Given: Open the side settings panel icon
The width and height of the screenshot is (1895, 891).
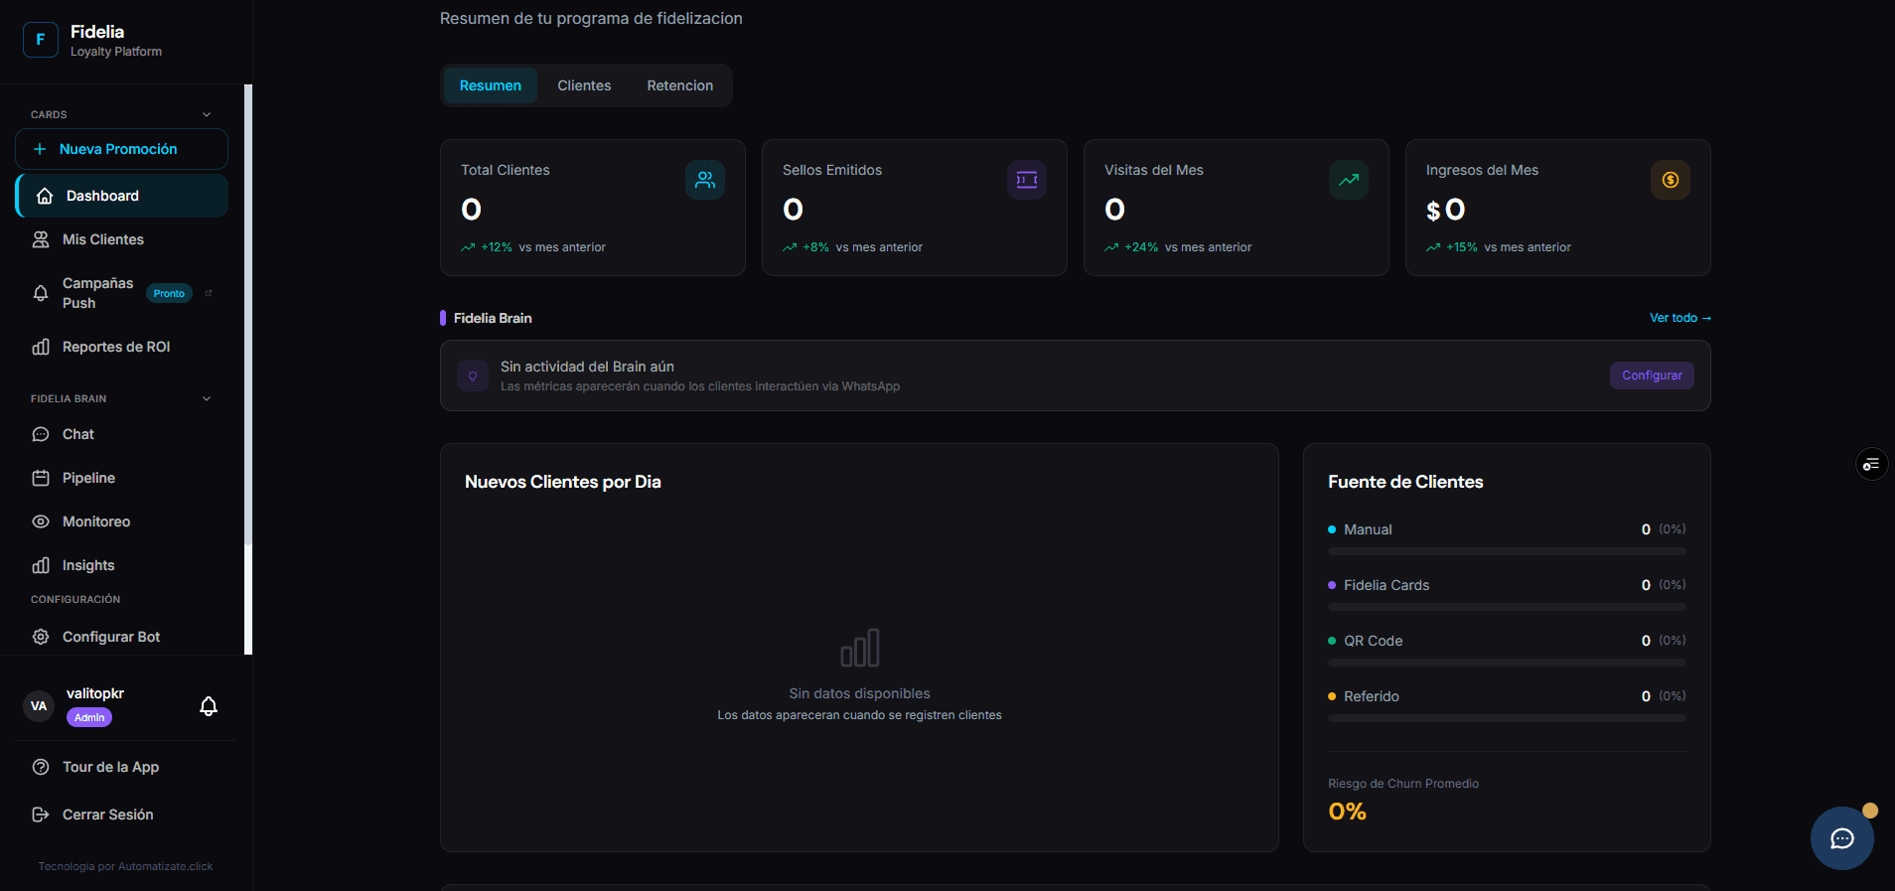Looking at the screenshot, I should pos(1871,464).
